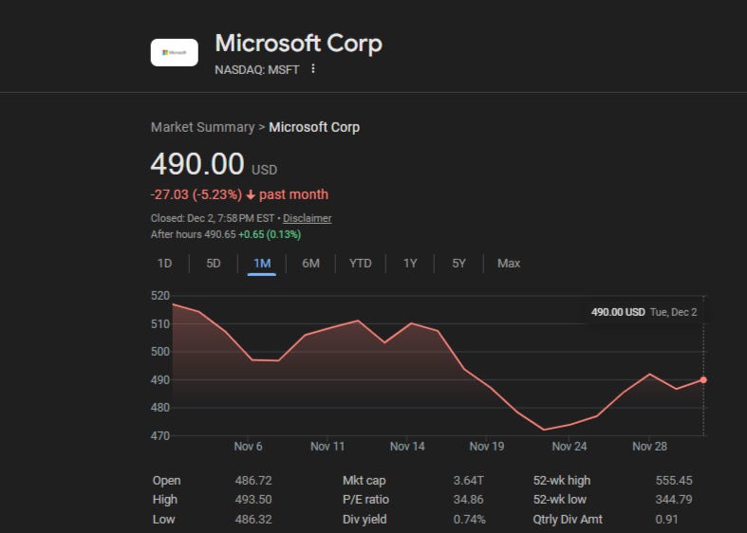Click the red down arrow next to past month
This screenshot has height=533, width=747.
(x=251, y=195)
